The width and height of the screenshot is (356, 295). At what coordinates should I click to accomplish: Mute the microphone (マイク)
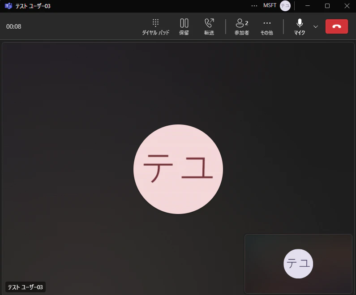click(x=300, y=27)
